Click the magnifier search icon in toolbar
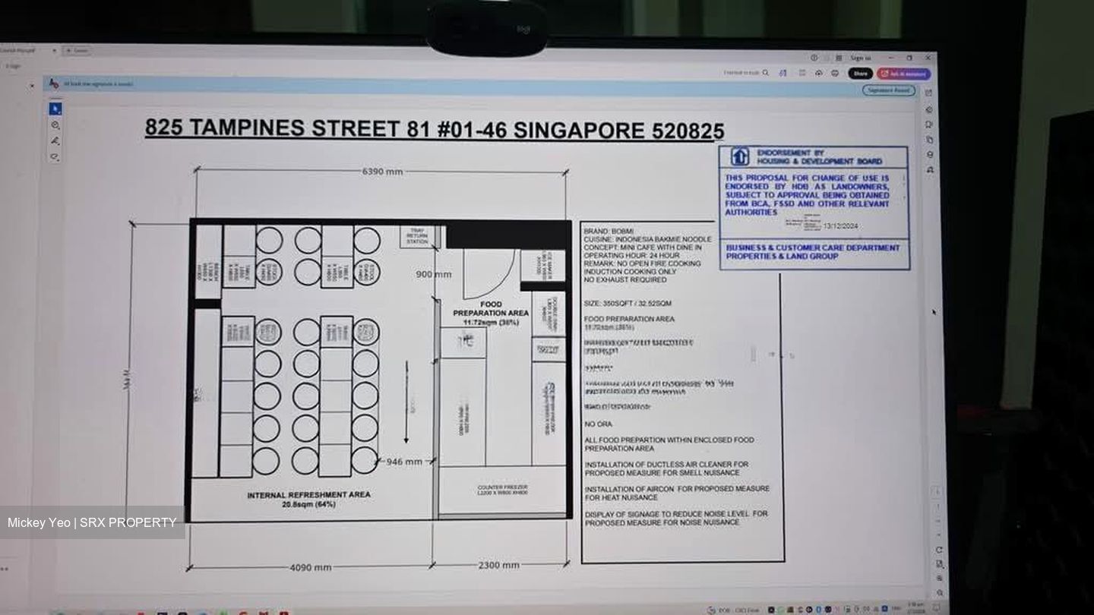Screen dimensions: 1094x615 [x=765, y=73]
